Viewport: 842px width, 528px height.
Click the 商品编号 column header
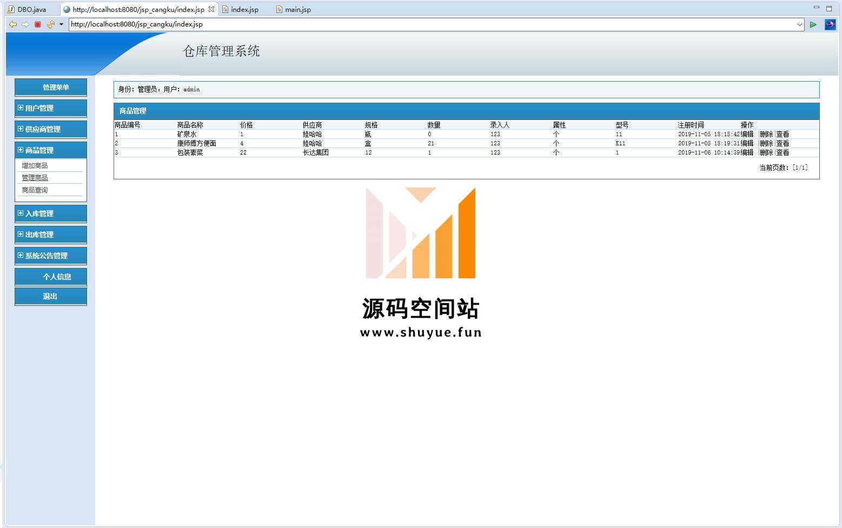coord(128,125)
